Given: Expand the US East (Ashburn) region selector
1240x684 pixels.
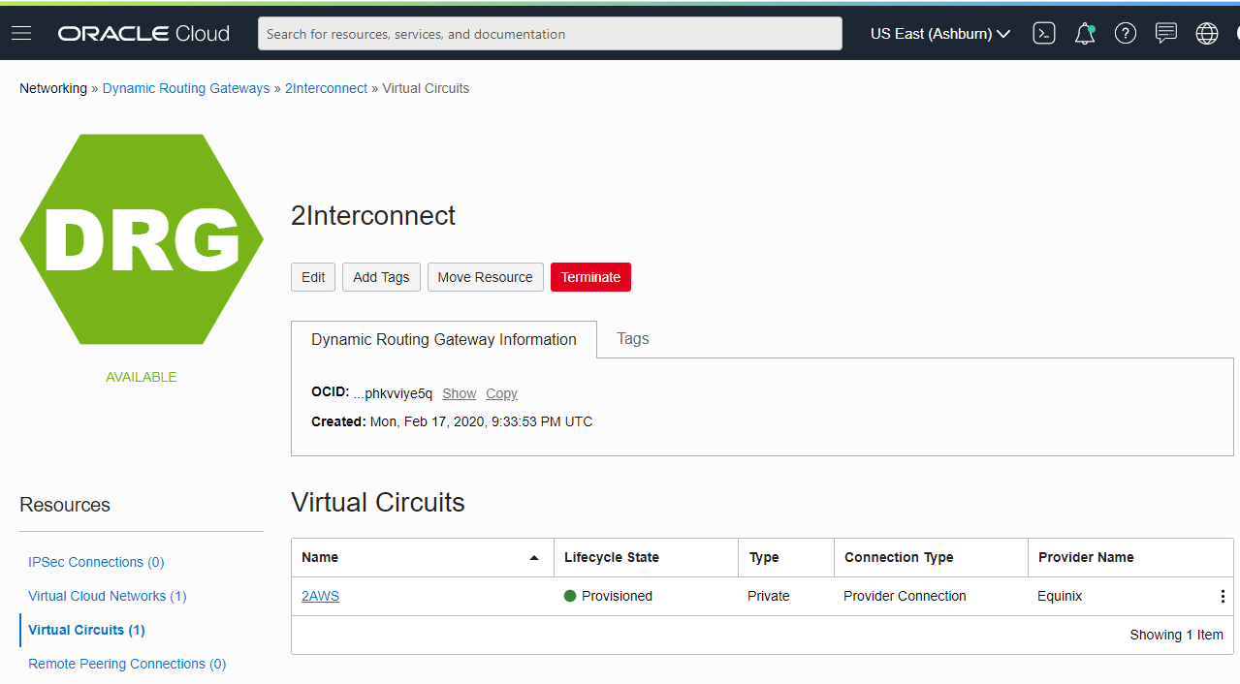Looking at the screenshot, I should 940,34.
